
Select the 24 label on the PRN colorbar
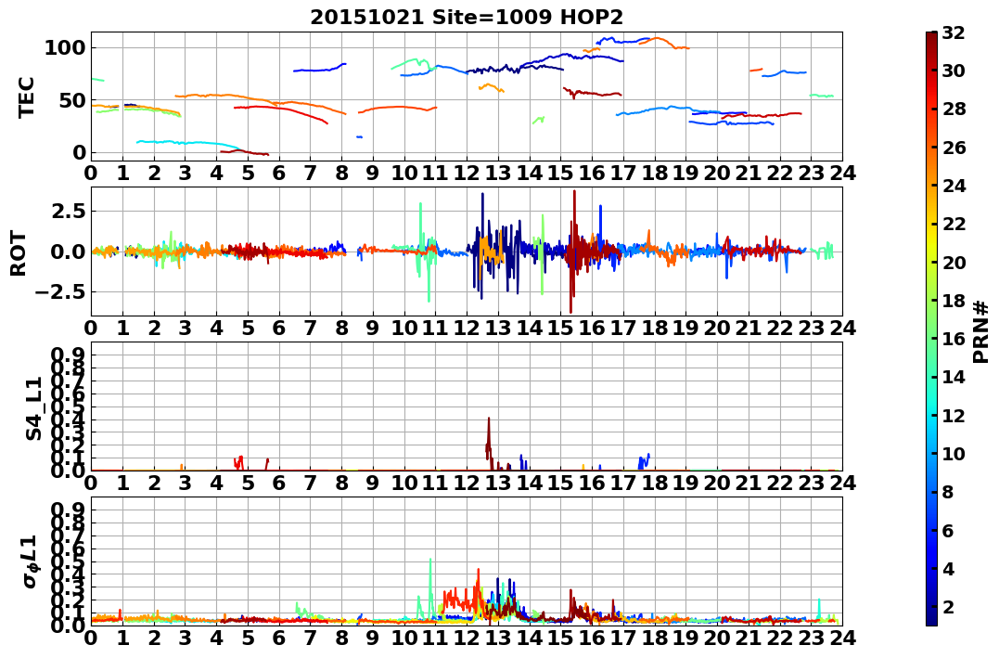(954, 186)
